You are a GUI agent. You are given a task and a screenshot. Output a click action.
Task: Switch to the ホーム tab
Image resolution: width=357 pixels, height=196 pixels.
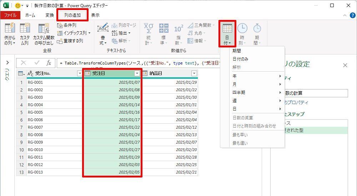click(x=30, y=15)
